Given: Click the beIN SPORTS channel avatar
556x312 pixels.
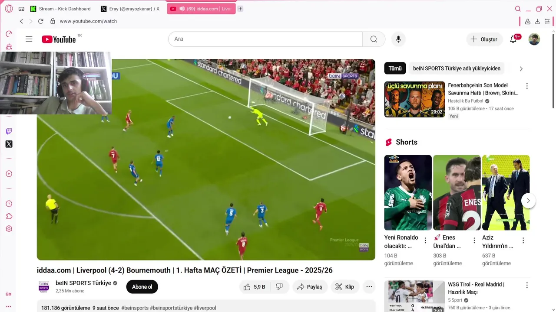Looking at the screenshot, I should tap(44, 287).
